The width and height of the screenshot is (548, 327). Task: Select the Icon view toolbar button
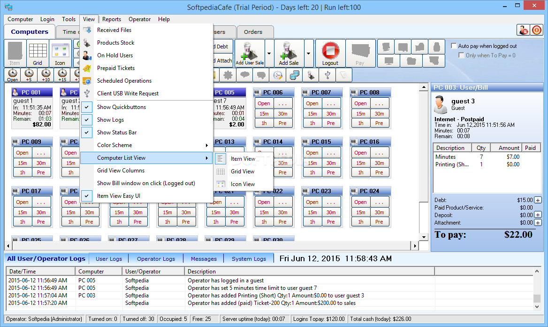point(60,53)
